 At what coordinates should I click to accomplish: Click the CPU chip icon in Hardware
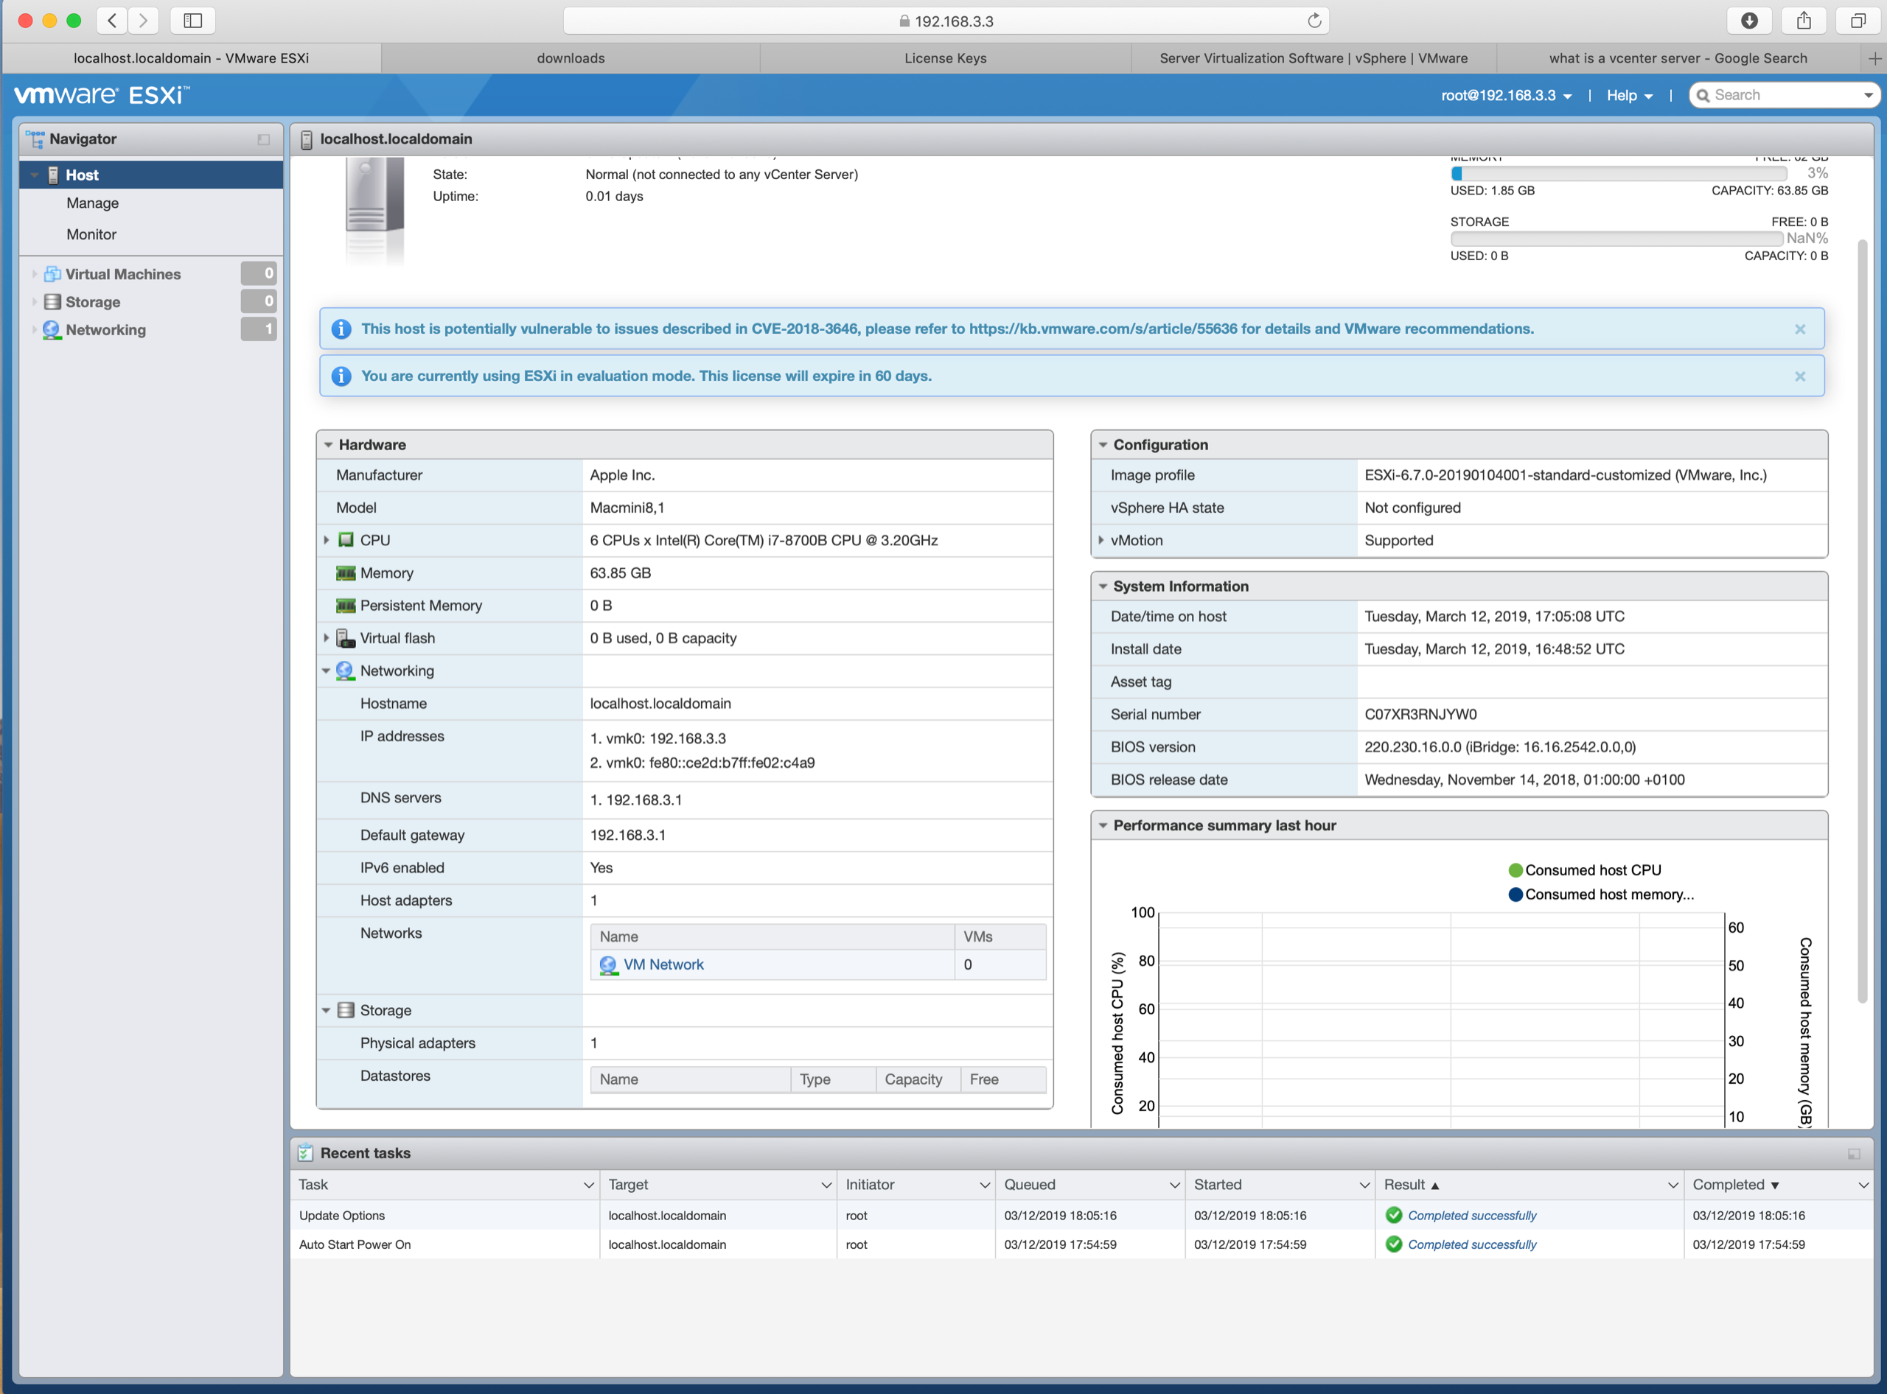[x=346, y=539]
